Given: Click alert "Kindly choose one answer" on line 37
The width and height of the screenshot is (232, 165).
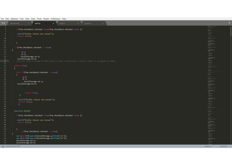Looking at the screenshot, I should point(37,100).
